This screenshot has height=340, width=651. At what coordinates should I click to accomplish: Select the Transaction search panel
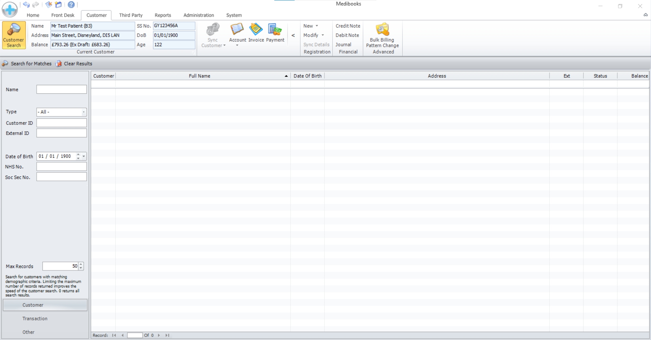click(35, 319)
